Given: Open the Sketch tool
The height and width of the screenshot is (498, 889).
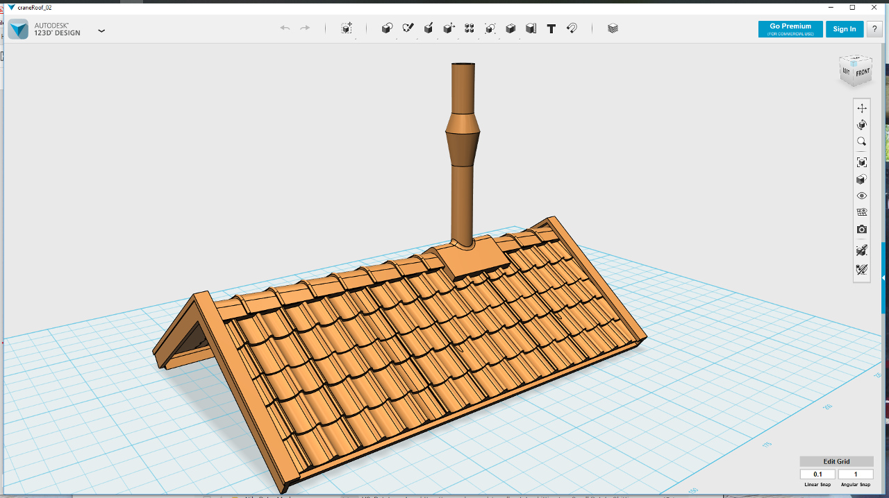Looking at the screenshot, I should [x=408, y=28].
